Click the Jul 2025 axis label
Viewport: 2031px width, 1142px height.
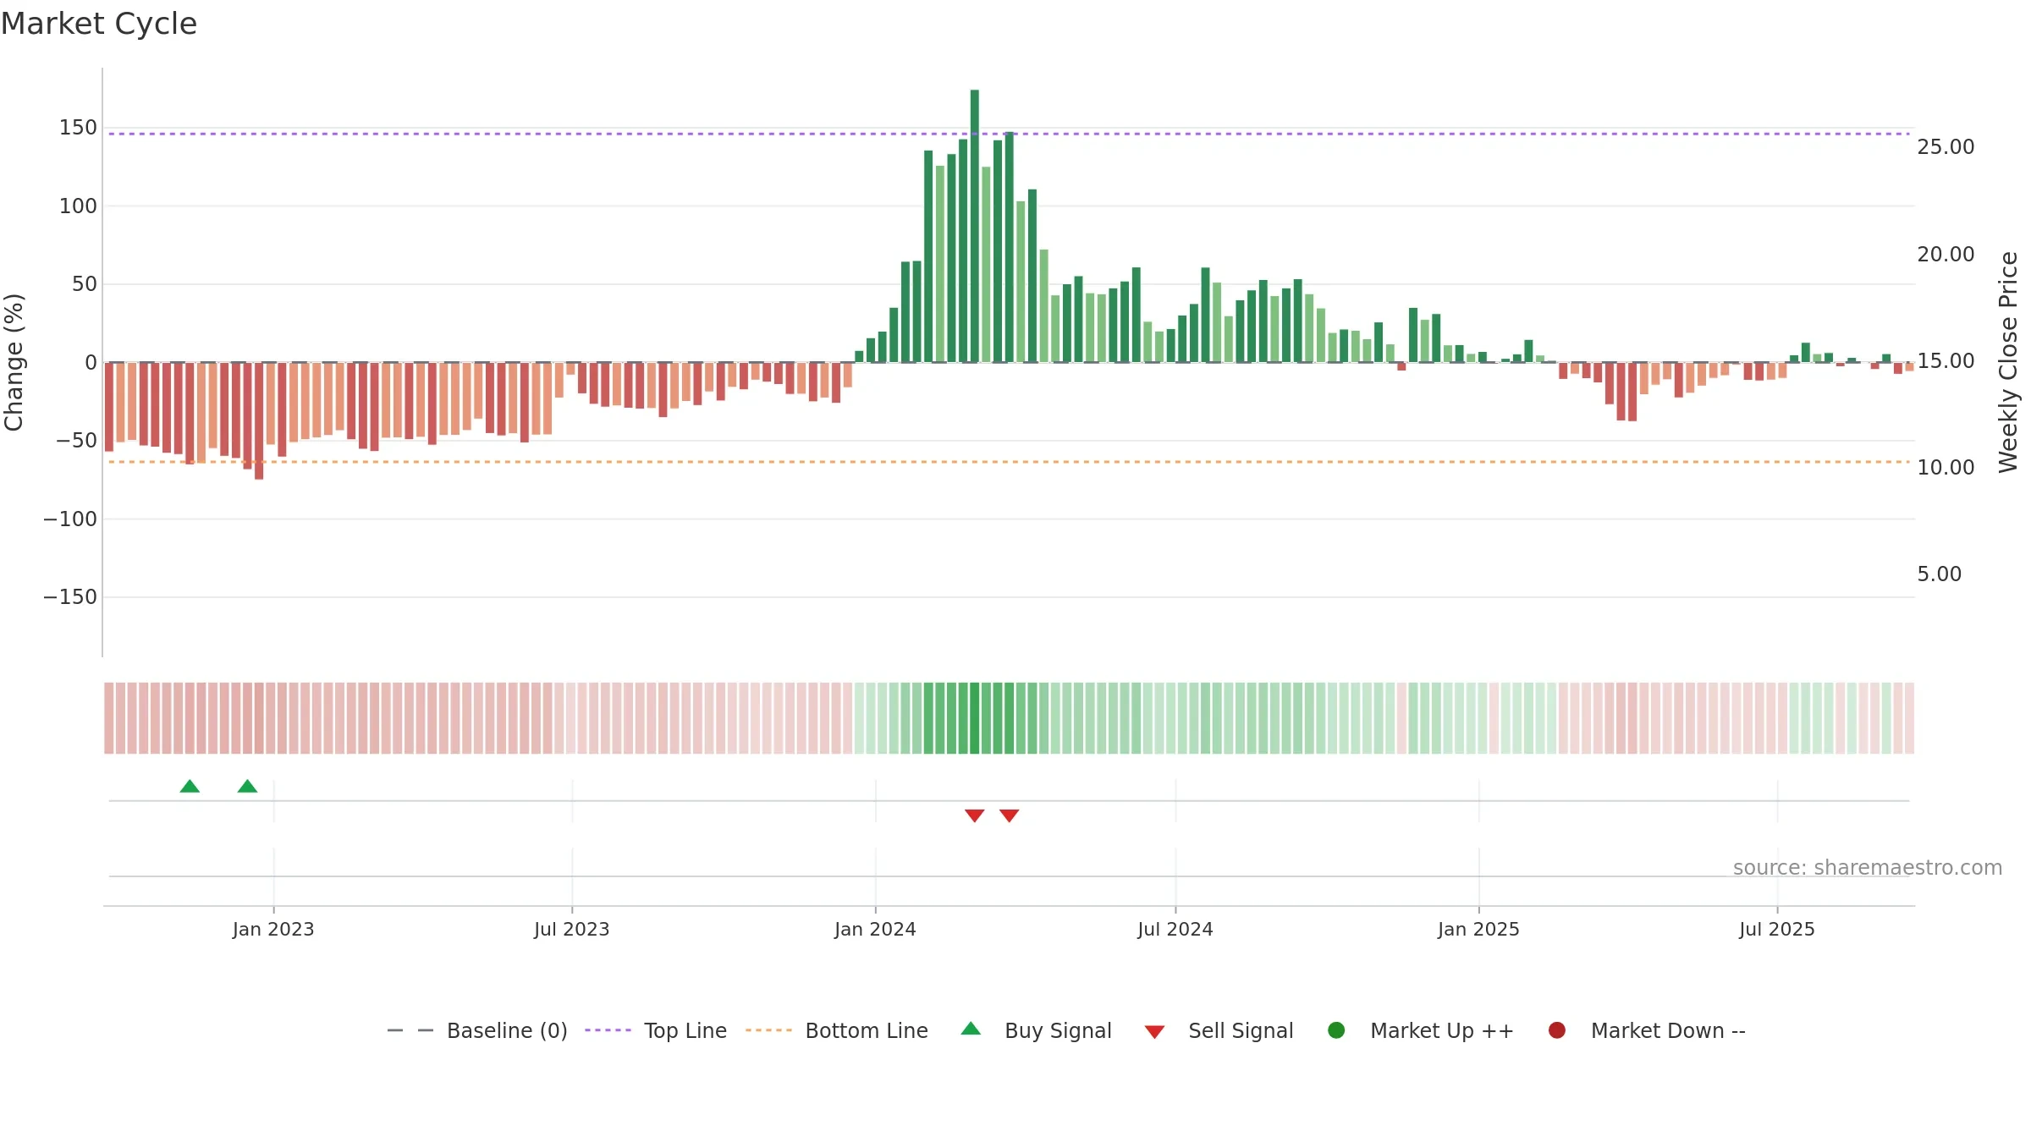1777,930
